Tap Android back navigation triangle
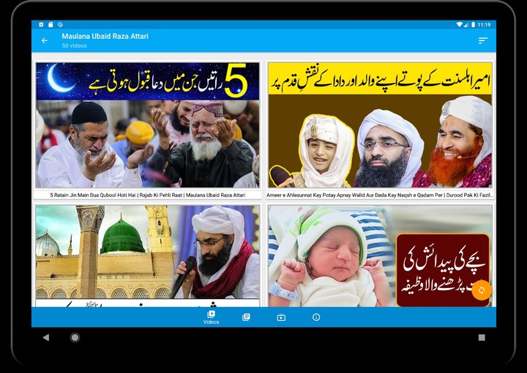The image size is (527, 373). 46,337
